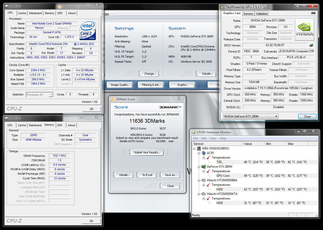Click the Filtering & AA... button
This screenshot has height=230, width=323.
point(151,85)
